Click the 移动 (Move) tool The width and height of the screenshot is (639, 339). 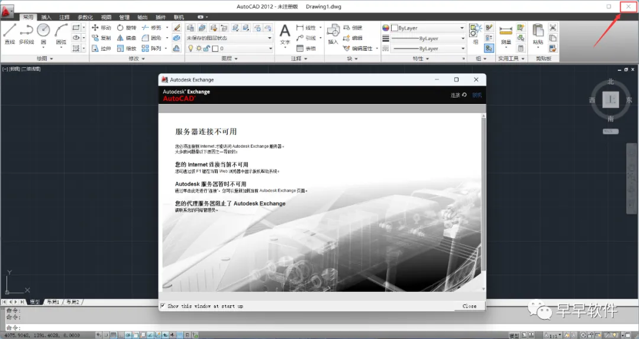[101, 28]
